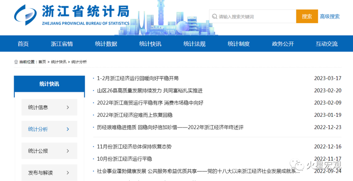This screenshot has height=181, width=353.
Task: Open the 统计快讯 navigation tab
Action: (150, 44)
